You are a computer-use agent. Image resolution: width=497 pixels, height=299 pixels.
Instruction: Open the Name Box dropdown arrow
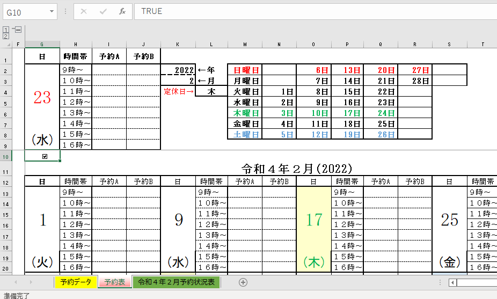click(x=52, y=12)
